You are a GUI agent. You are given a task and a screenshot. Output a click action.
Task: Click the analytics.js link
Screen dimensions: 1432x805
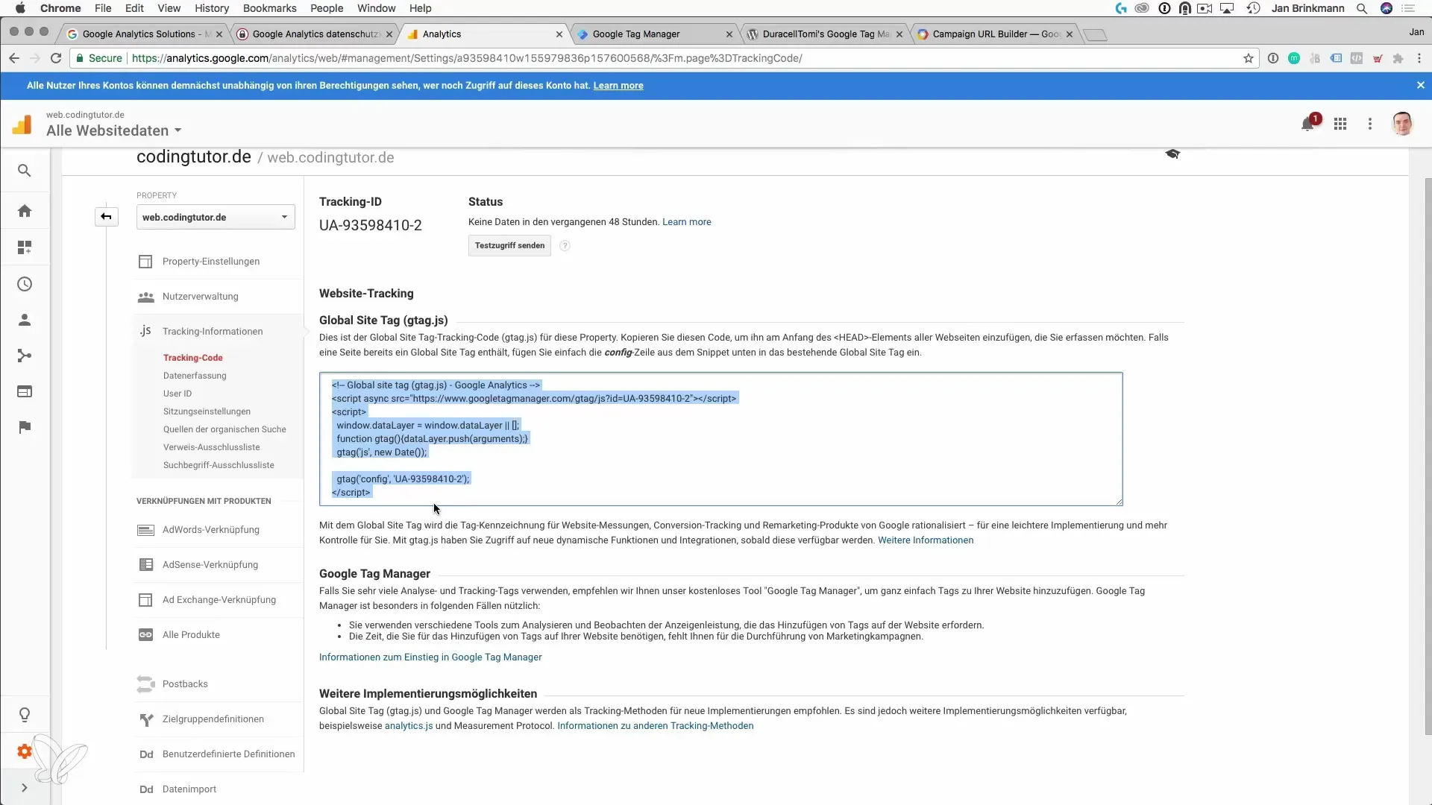pyautogui.click(x=409, y=726)
